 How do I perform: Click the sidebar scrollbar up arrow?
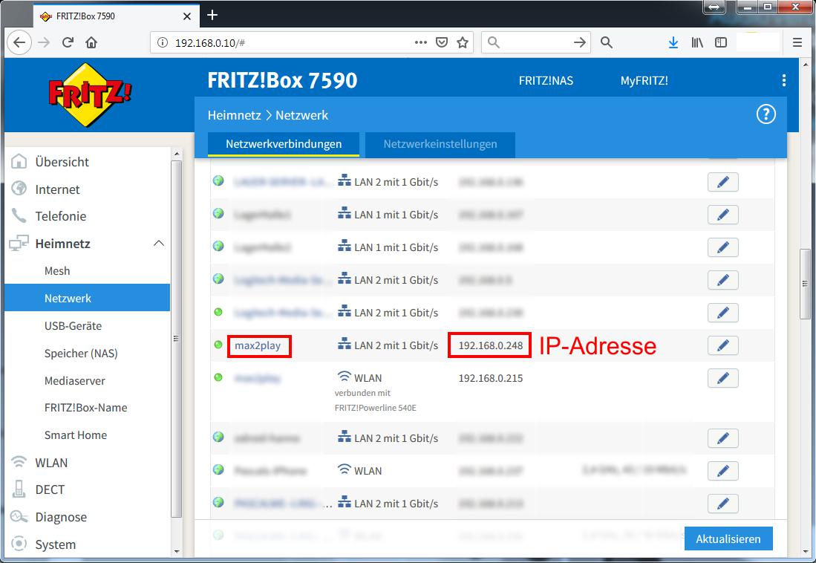177,154
